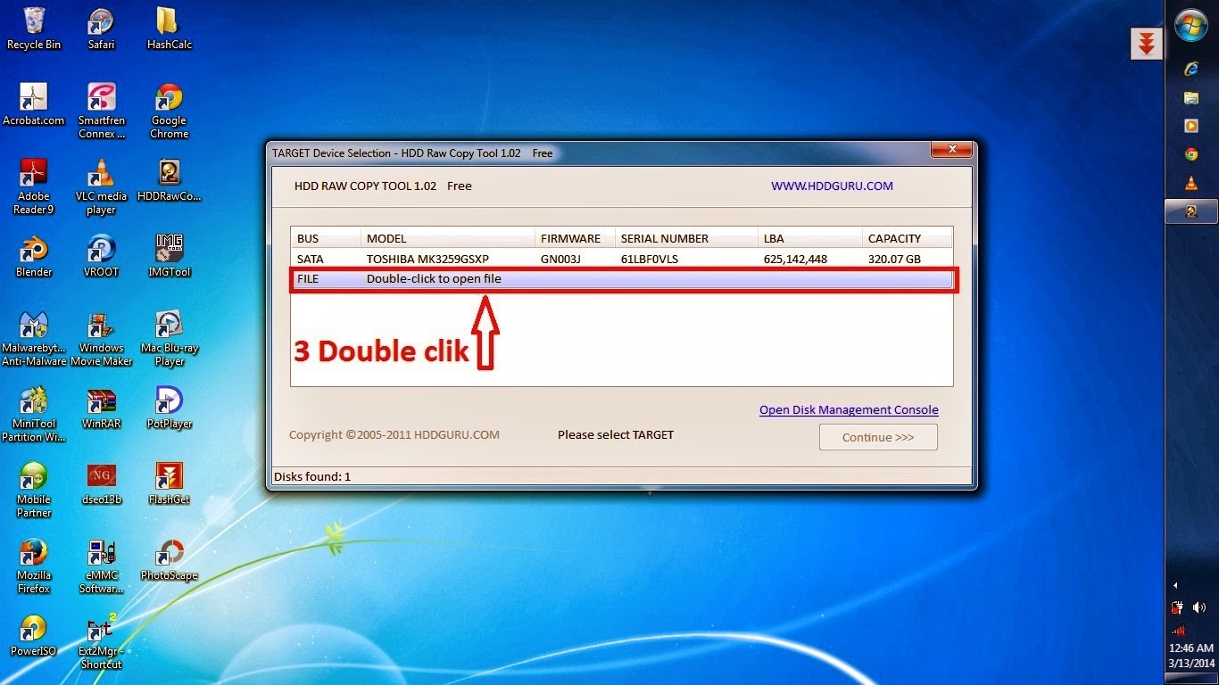
Task: Click the CAPACITY column header
Action: coord(908,238)
